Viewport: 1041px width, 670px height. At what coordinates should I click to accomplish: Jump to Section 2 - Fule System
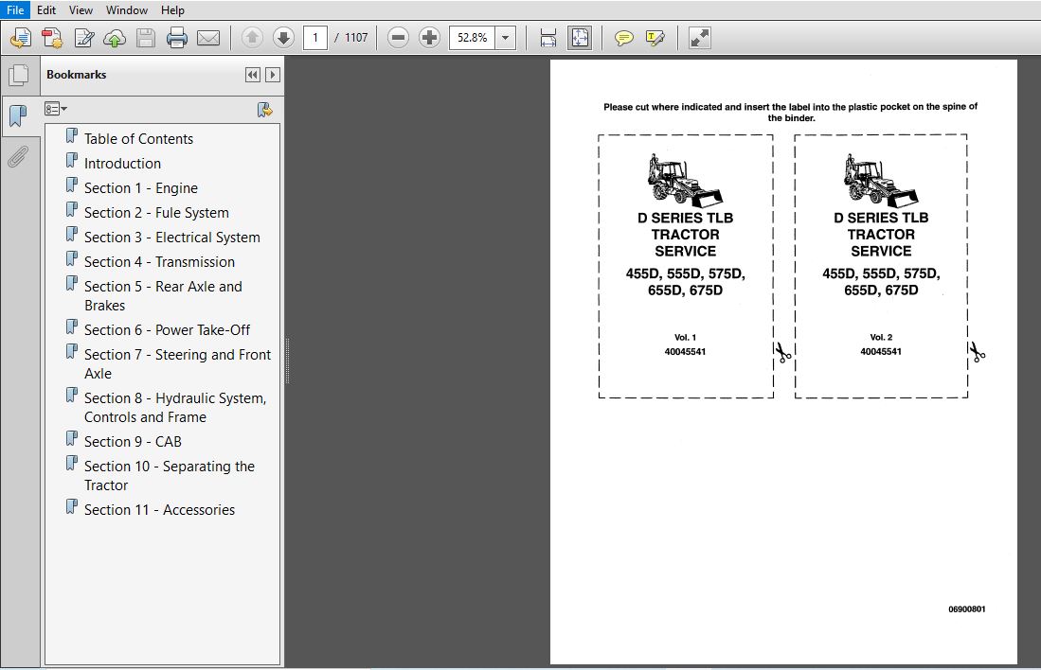pos(156,212)
